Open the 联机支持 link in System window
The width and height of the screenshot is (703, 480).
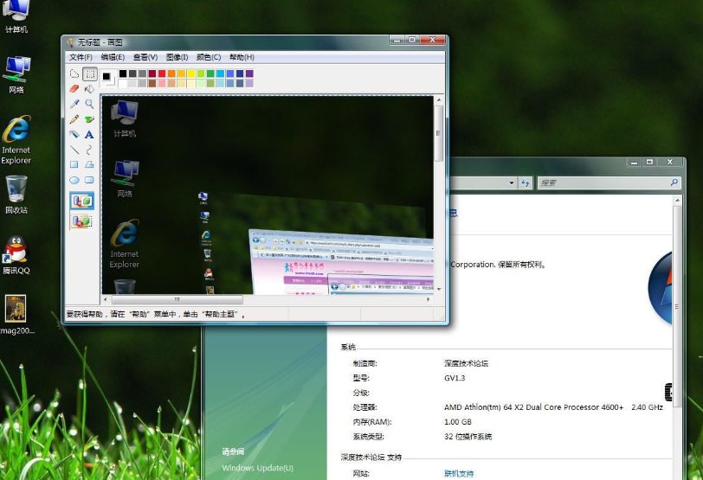[x=459, y=473]
